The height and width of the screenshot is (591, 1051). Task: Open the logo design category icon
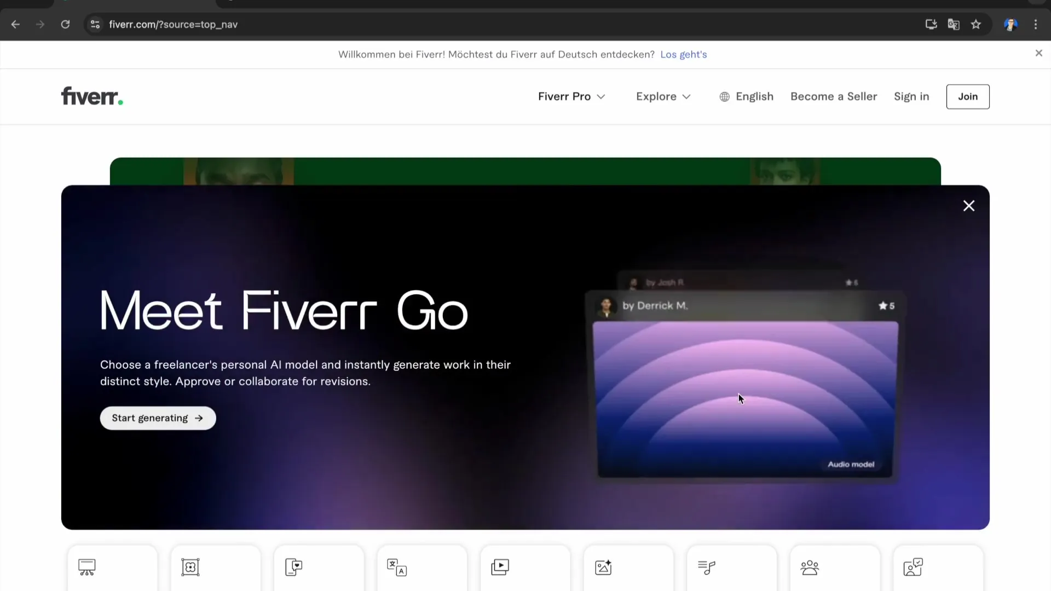[x=190, y=567]
